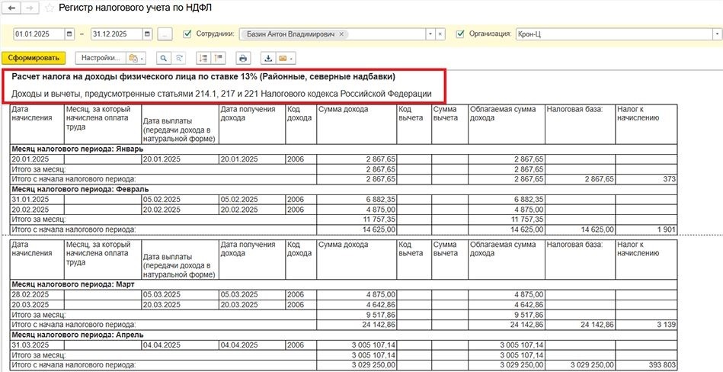Open report variants dropdown beside Настройки
Image resolution: width=723 pixels, height=372 pixels.
(136, 58)
